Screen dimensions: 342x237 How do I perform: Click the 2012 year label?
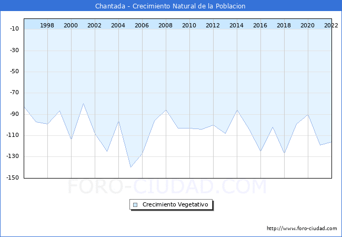pos(213,25)
